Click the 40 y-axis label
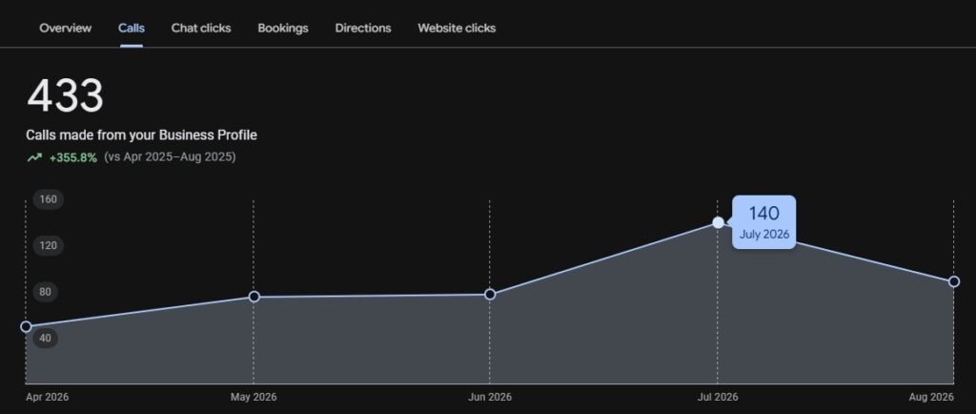The width and height of the screenshot is (976, 414). click(x=46, y=338)
